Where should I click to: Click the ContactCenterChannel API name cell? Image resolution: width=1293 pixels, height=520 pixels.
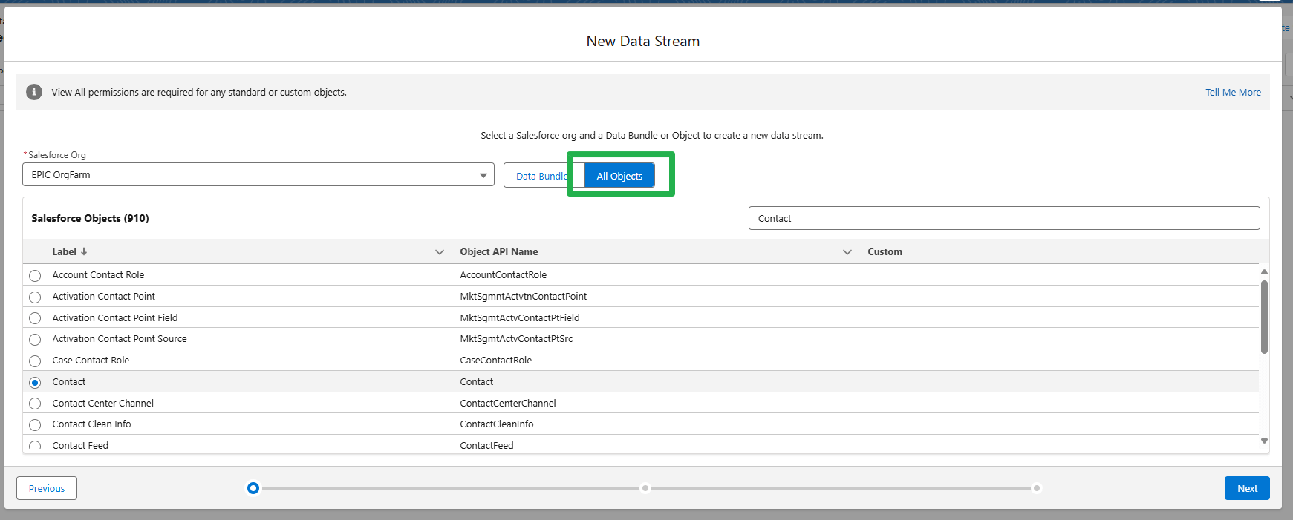coord(508,403)
